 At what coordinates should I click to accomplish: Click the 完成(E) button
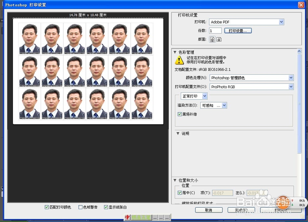pyautogui.click(x=241, y=210)
